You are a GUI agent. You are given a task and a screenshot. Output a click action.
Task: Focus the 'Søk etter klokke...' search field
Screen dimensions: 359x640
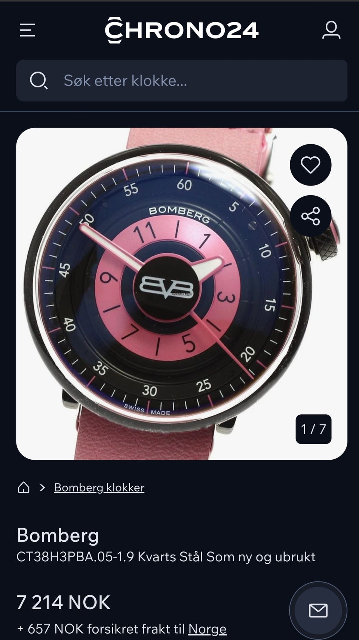(182, 81)
